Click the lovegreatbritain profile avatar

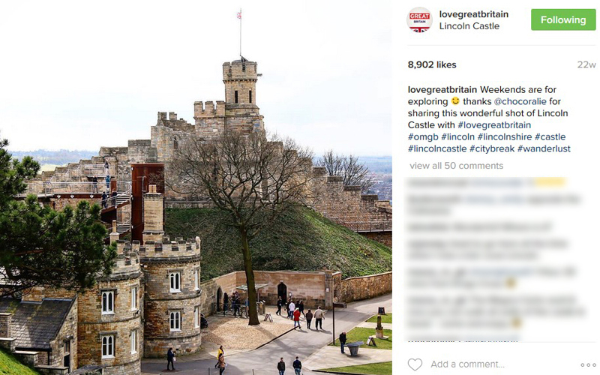coord(419,20)
